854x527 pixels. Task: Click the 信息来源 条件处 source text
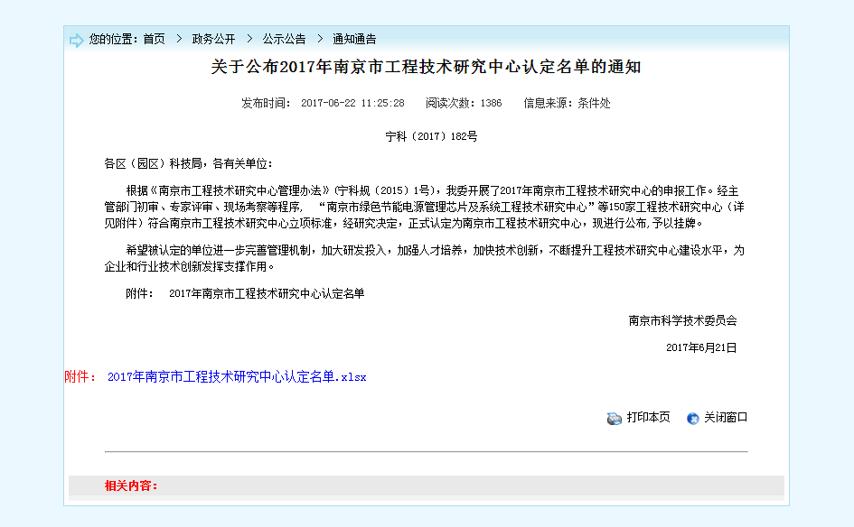[x=567, y=103]
